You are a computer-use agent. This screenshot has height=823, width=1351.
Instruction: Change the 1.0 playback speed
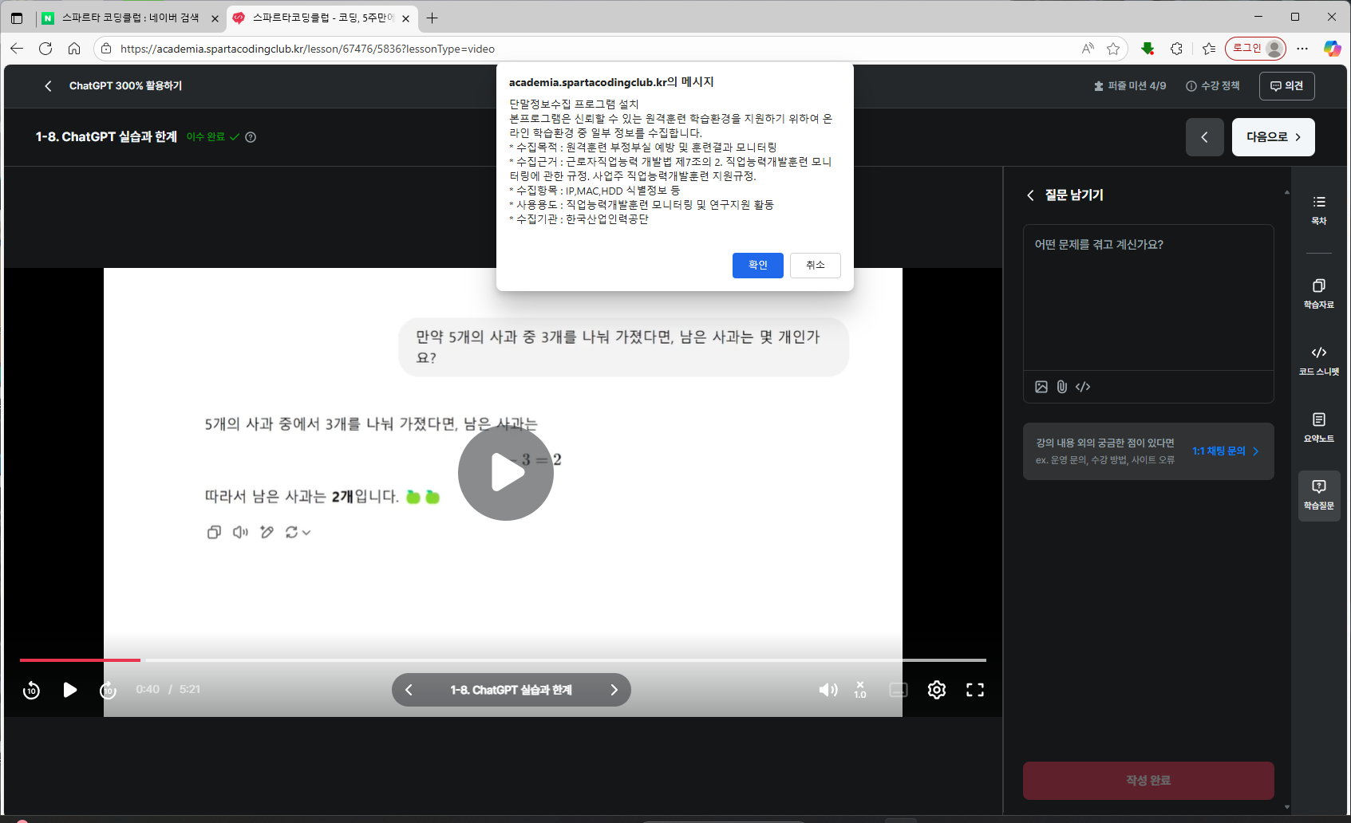[860, 690]
